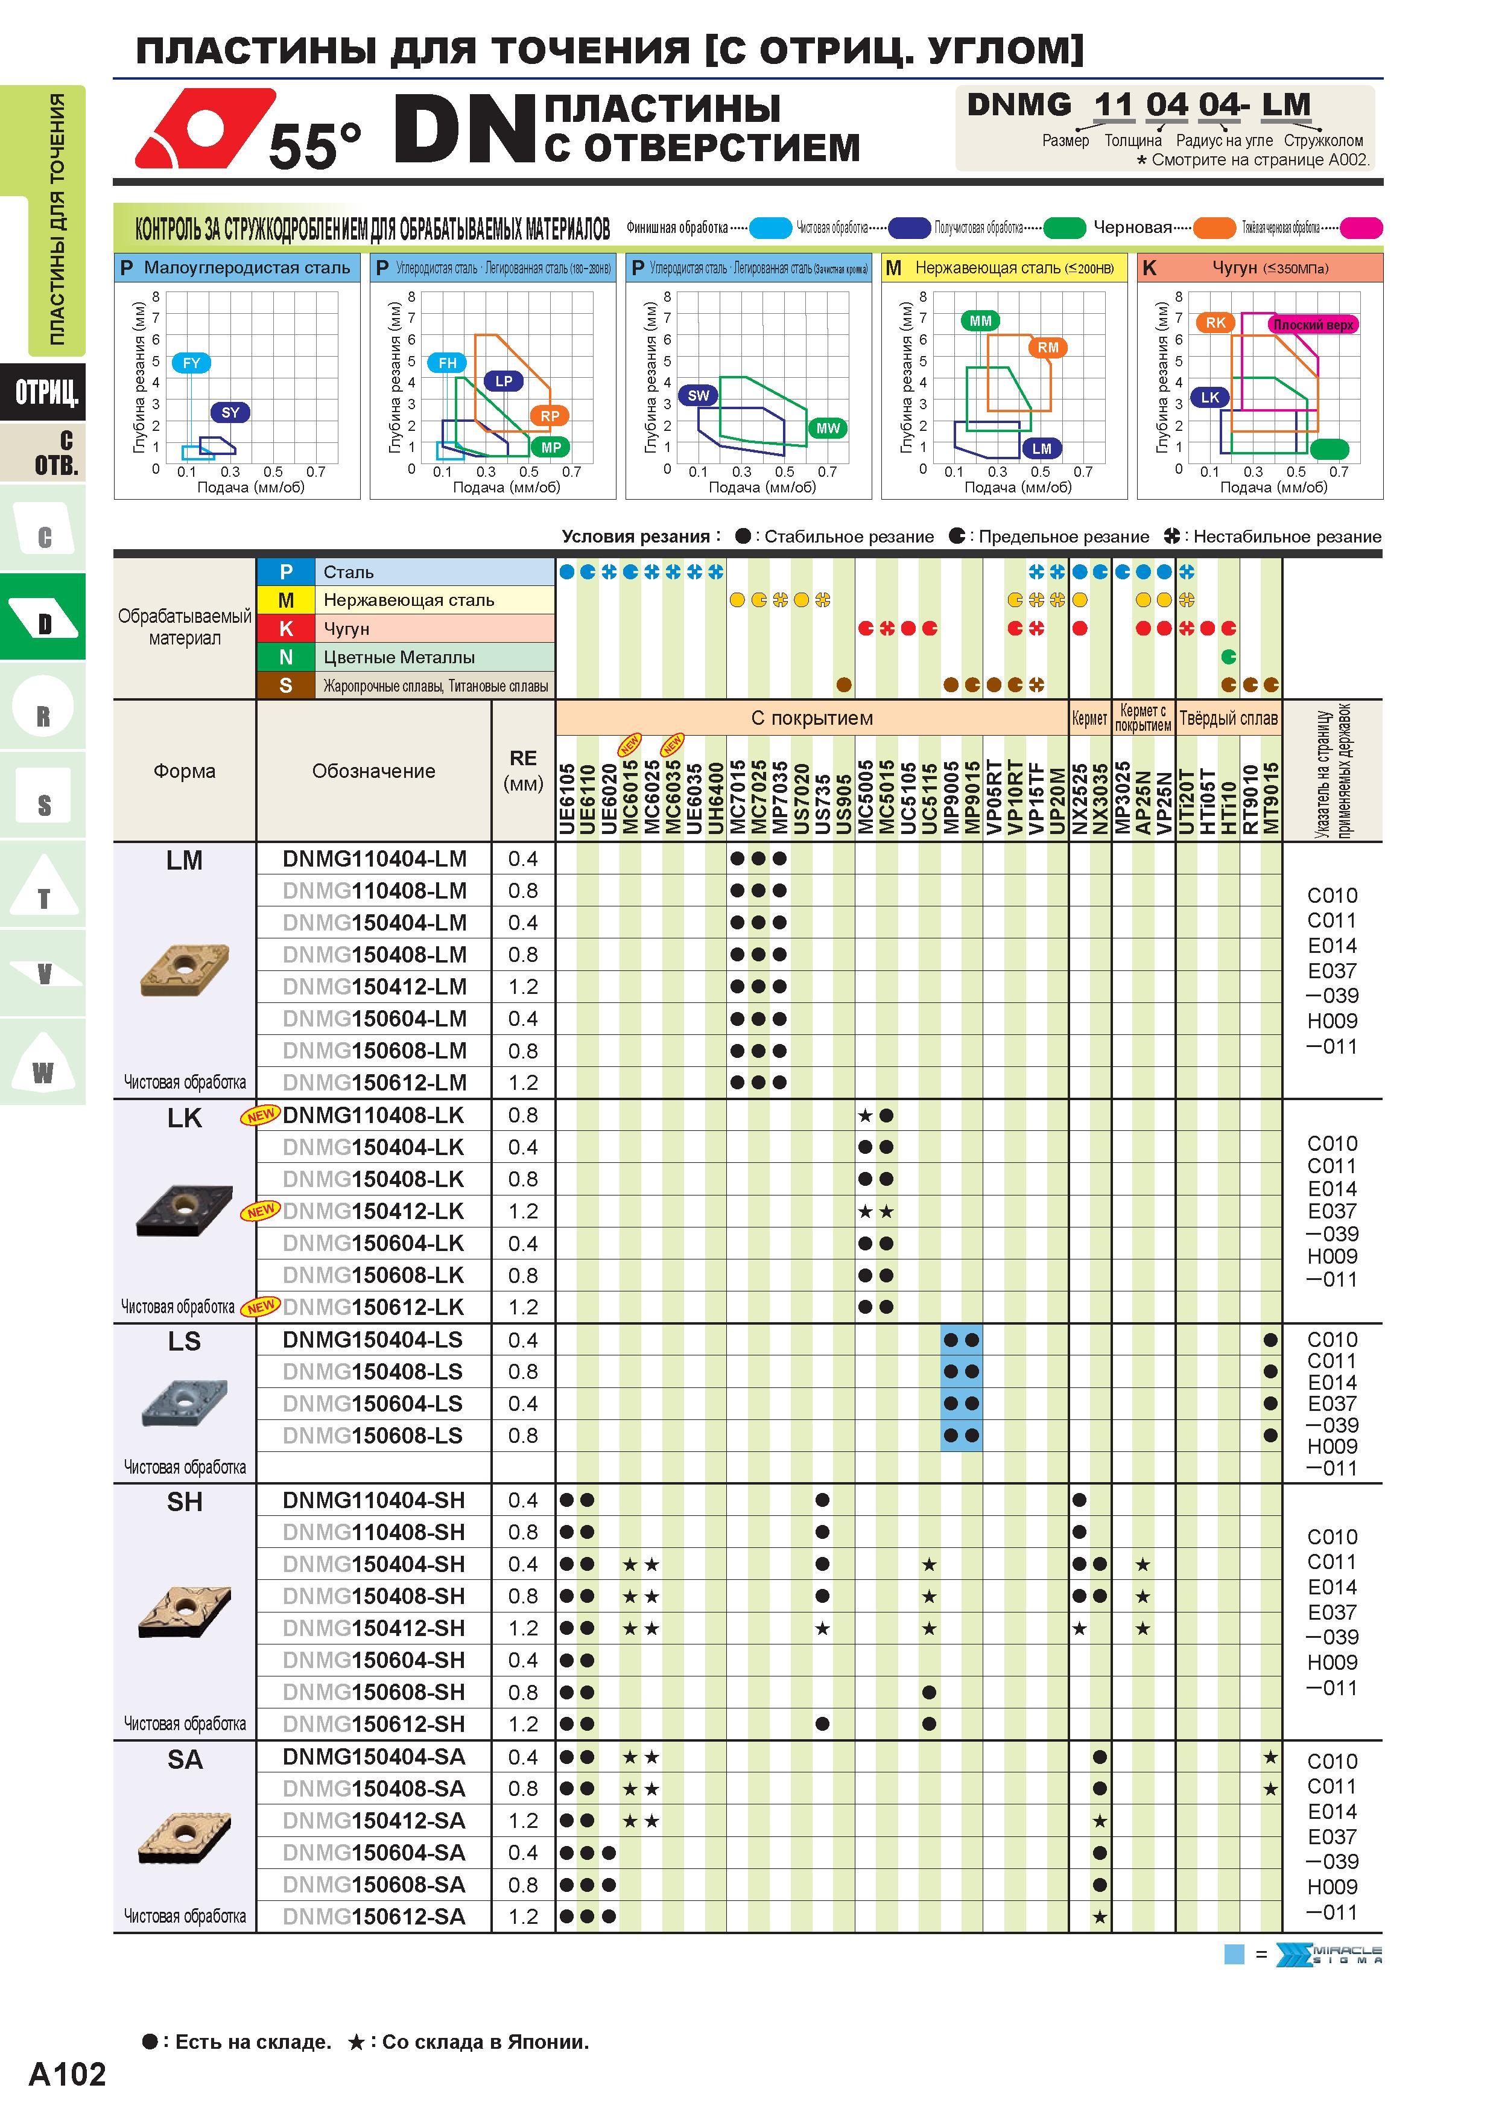Click the Miracle Sigma logo
The width and height of the screenshot is (1496, 2117).
tap(1328, 1955)
